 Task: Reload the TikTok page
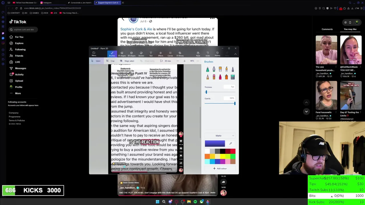(16, 8)
